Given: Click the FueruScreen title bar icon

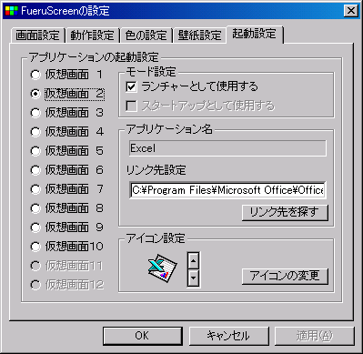Looking at the screenshot, I should (x=12, y=11).
